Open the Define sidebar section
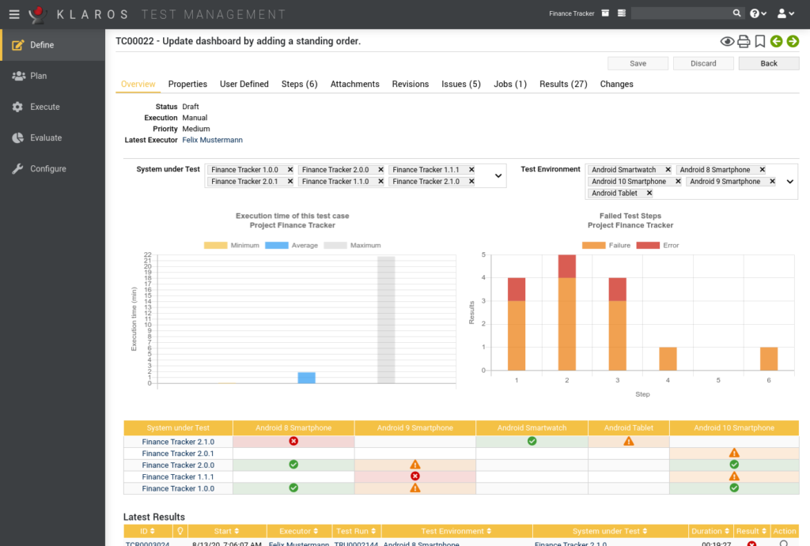This screenshot has width=810, height=546. [x=53, y=45]
